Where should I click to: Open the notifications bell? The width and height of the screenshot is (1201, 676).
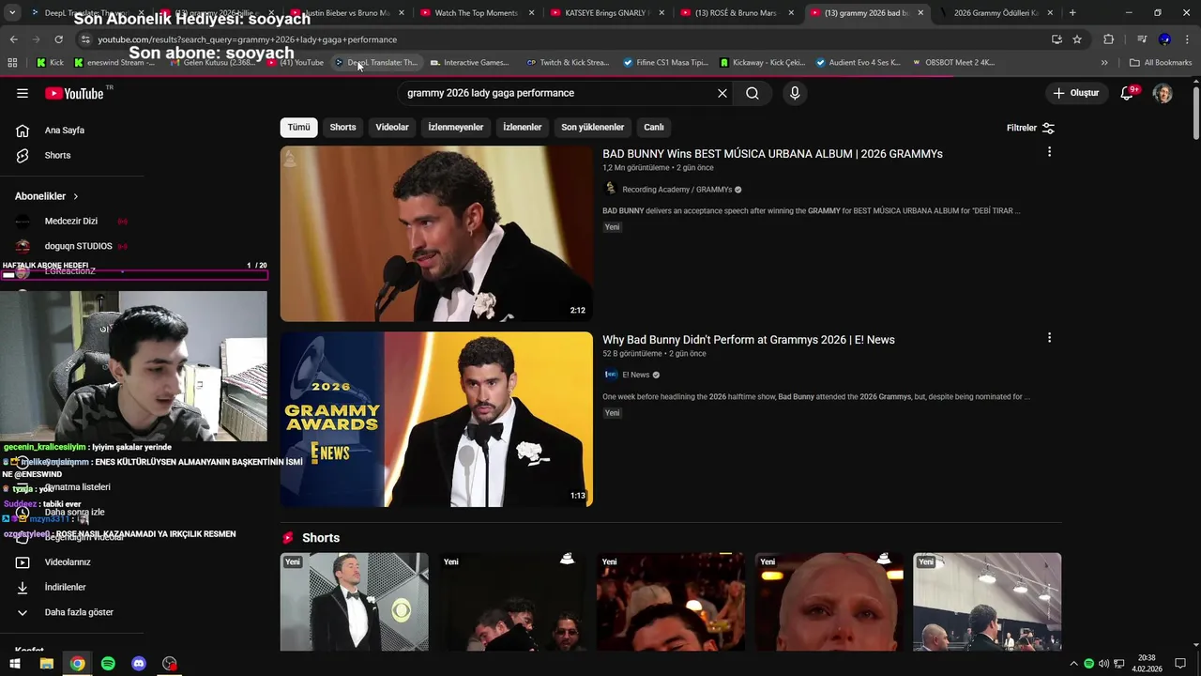pyautogui.click(x=1128, y=93)
